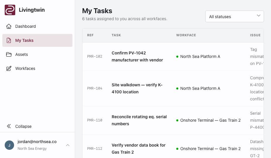
Task: Go to the Dashboard page
Action: [x=37, y=26]
